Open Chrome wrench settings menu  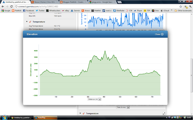coord(190,7)
